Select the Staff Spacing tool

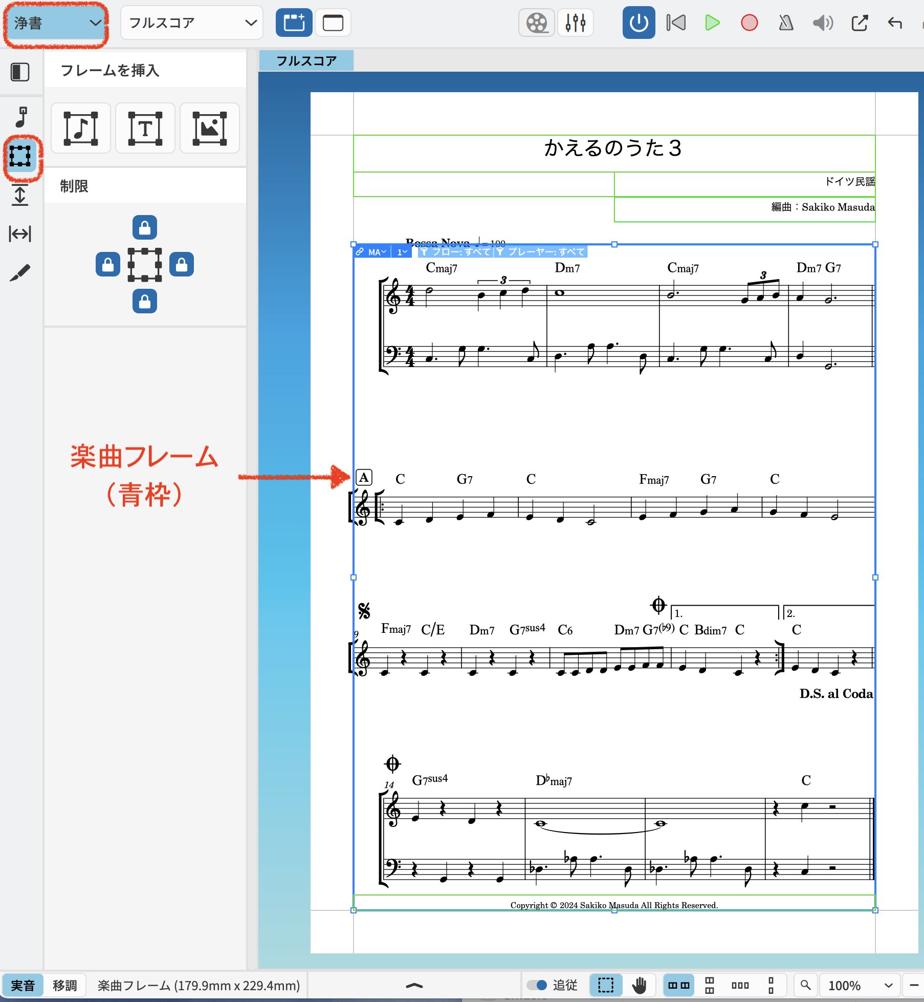tap(20, 195)
